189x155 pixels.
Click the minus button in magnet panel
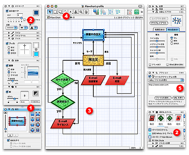coord(16,135)
